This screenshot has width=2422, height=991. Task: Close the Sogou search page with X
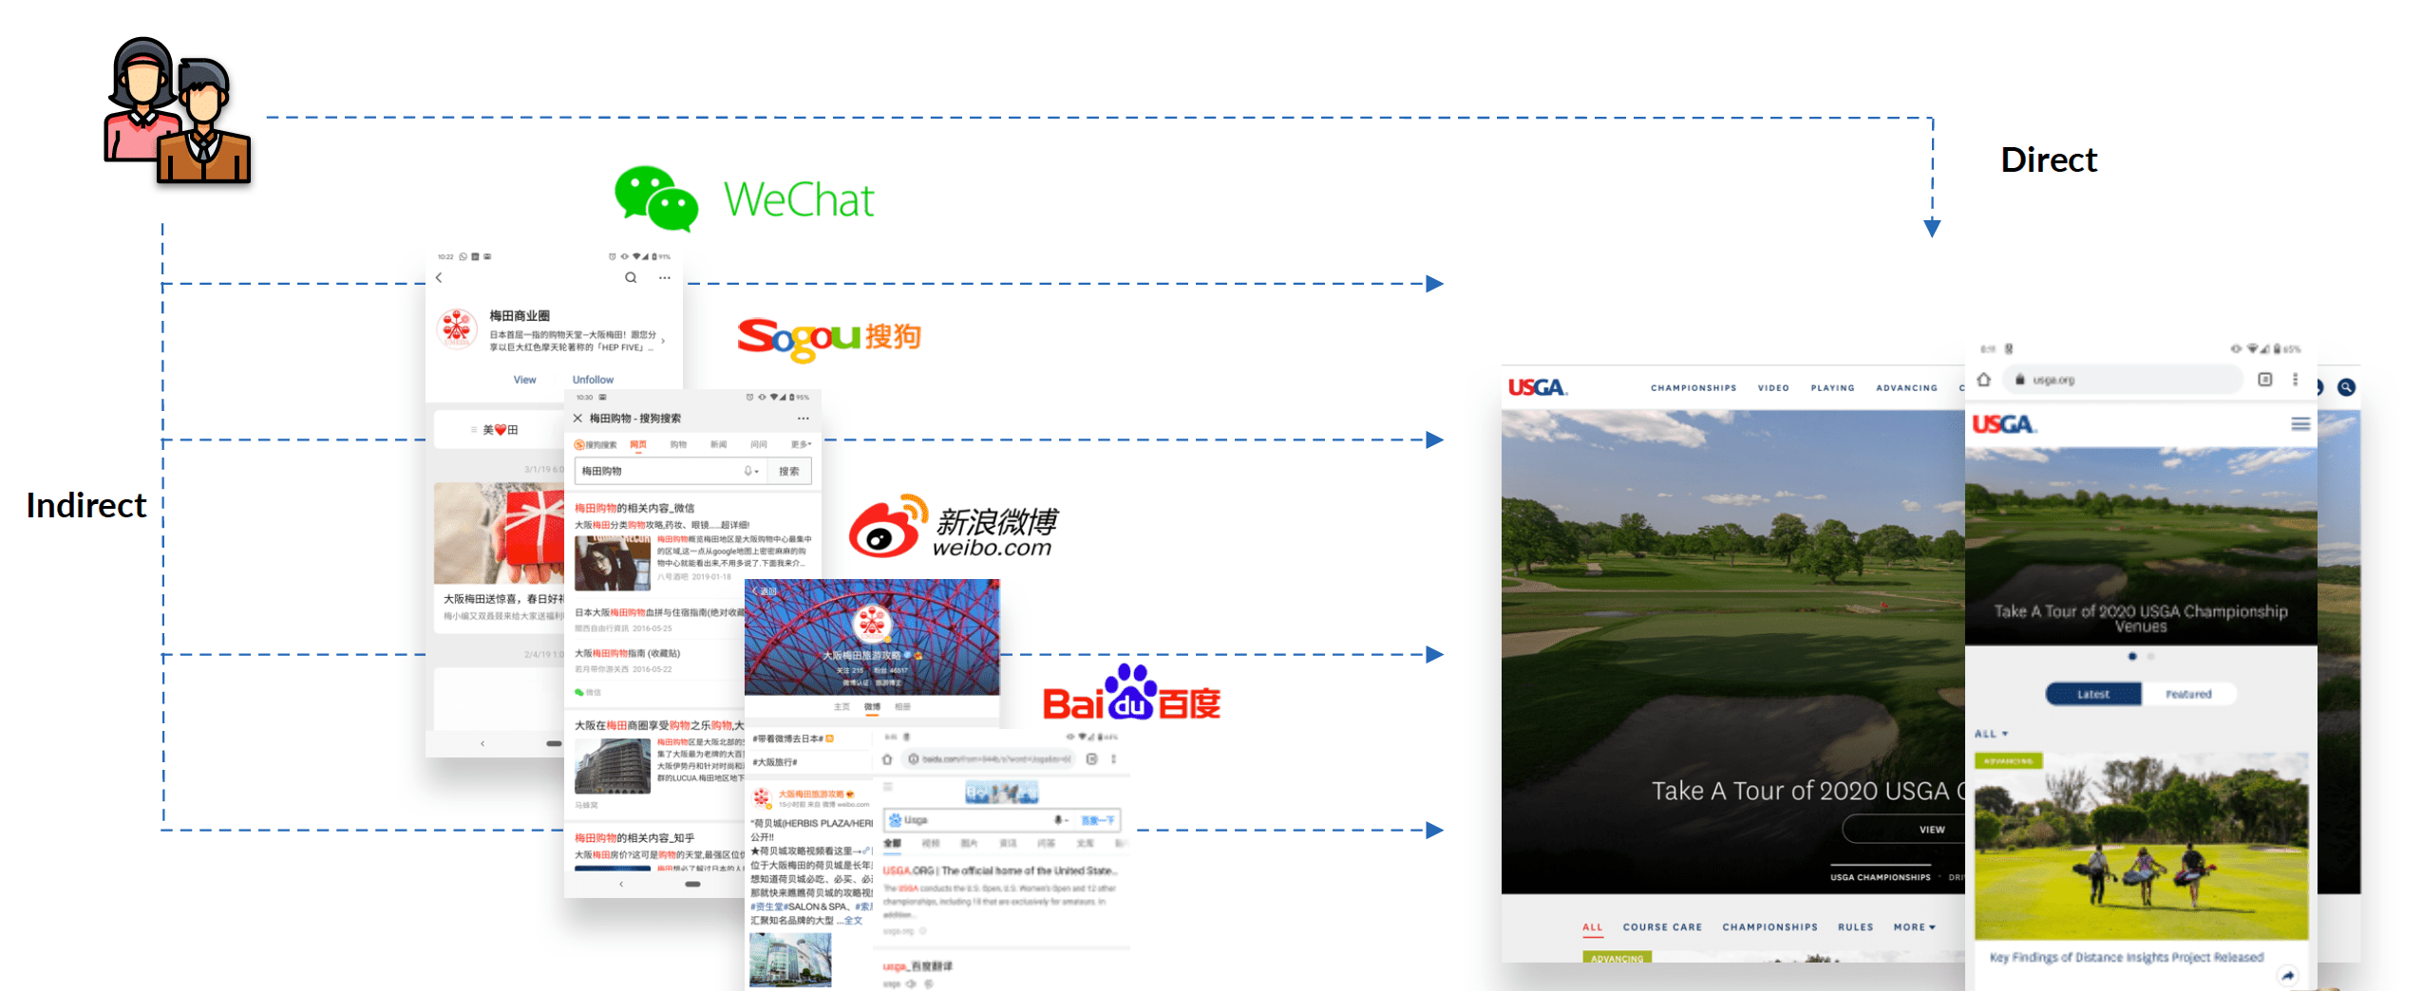(577, 418)
